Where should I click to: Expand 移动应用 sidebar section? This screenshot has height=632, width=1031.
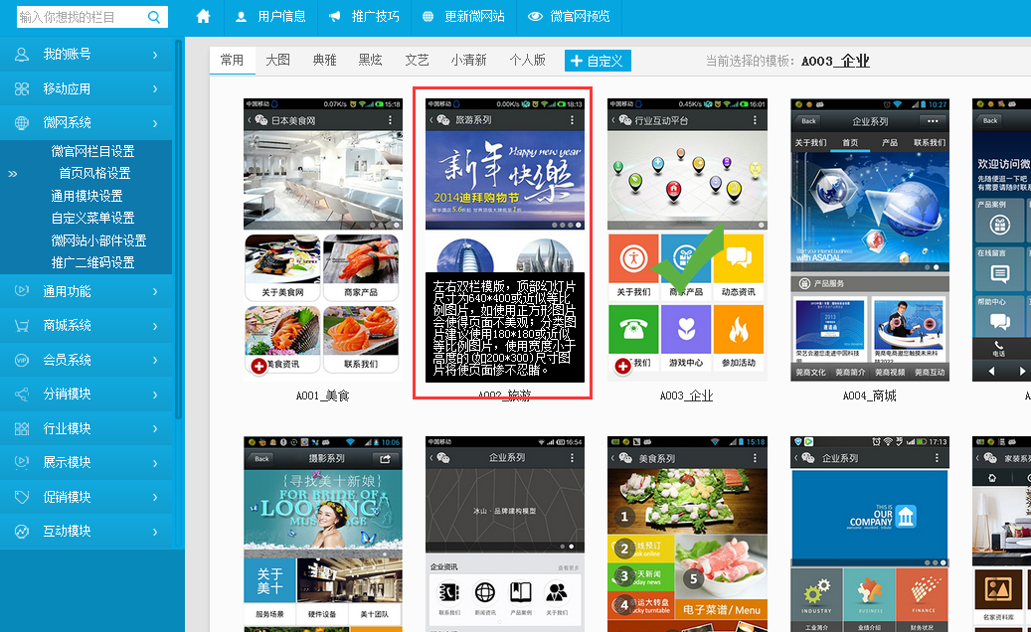[87, 88]
